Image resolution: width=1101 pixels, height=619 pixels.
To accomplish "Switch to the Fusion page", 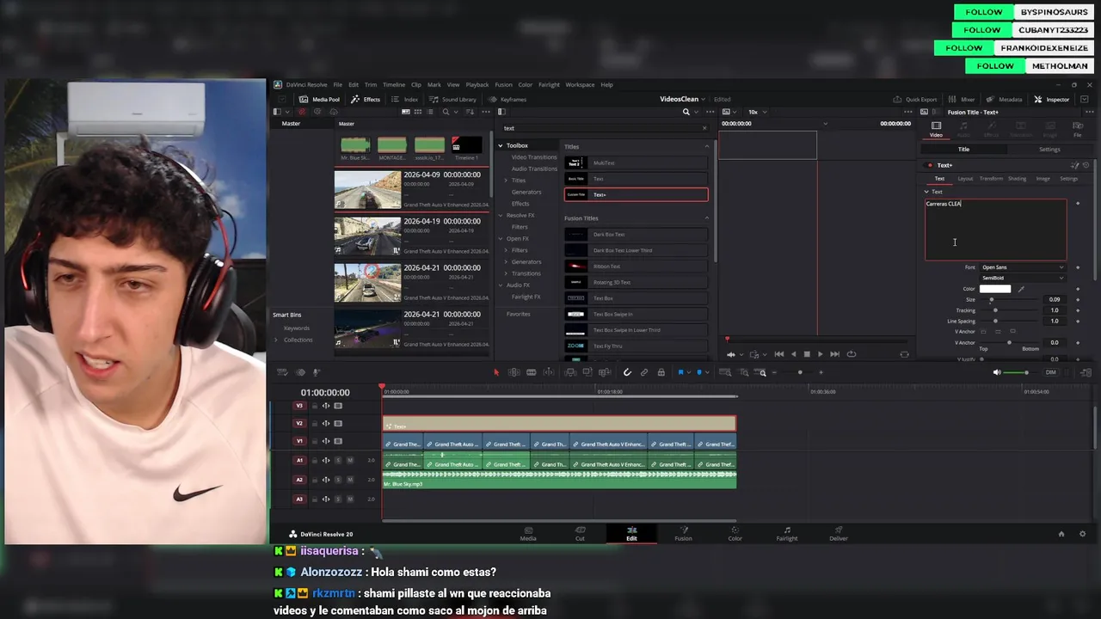I will click(683, 534).
